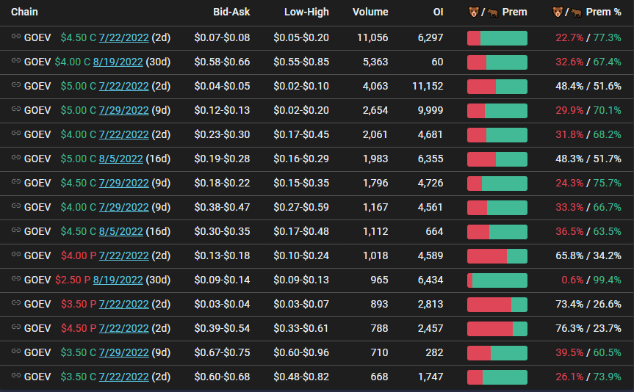Click link icon for GOEV $4.50 C 7/29/2022 row
634x392 pixels.
(15, 182)
